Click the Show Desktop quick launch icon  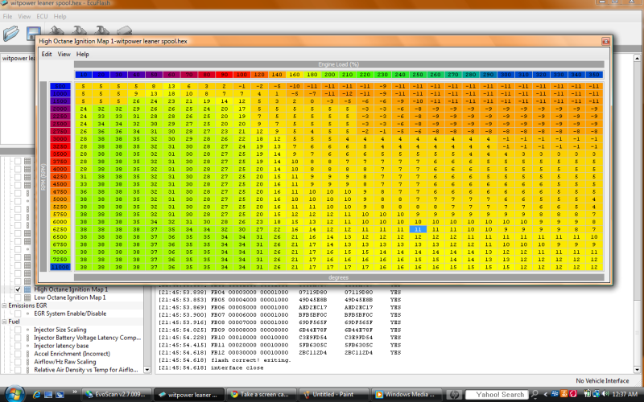pos(48,395)
